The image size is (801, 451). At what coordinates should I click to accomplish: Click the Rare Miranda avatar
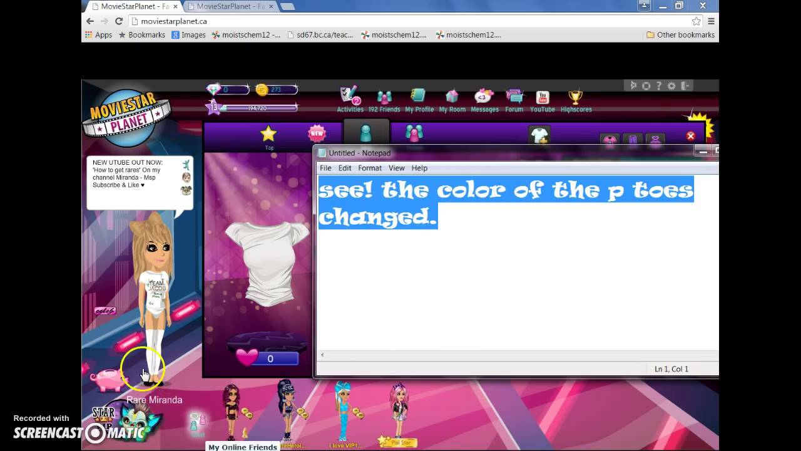[x=153, y=299]
